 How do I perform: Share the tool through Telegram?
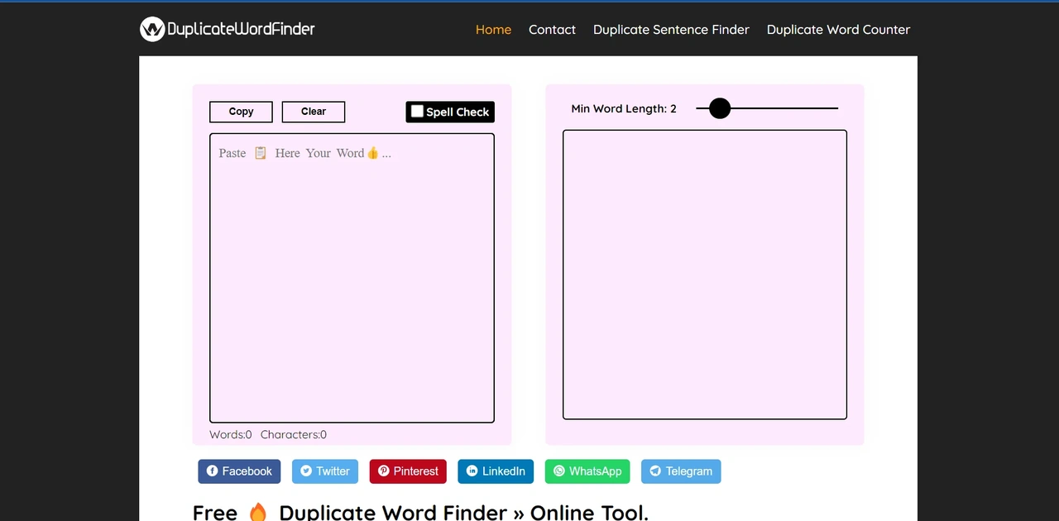click(x=681, y=471)
